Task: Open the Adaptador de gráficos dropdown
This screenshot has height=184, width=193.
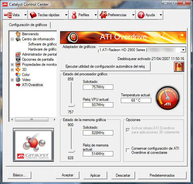Action: (183, 50)
